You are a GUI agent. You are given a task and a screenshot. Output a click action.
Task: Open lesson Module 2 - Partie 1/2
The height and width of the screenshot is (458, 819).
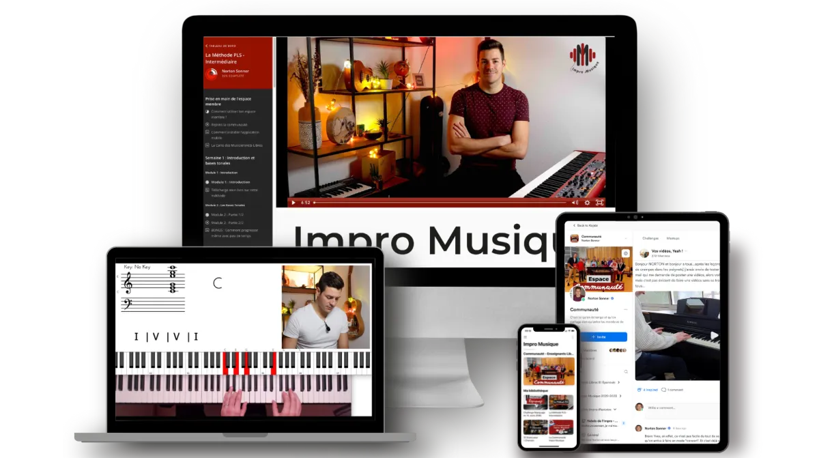(225, 214)
